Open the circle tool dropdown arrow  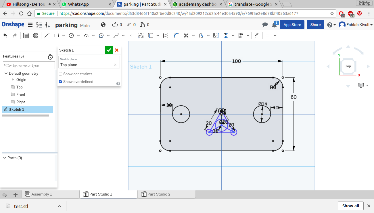point(78,35)
